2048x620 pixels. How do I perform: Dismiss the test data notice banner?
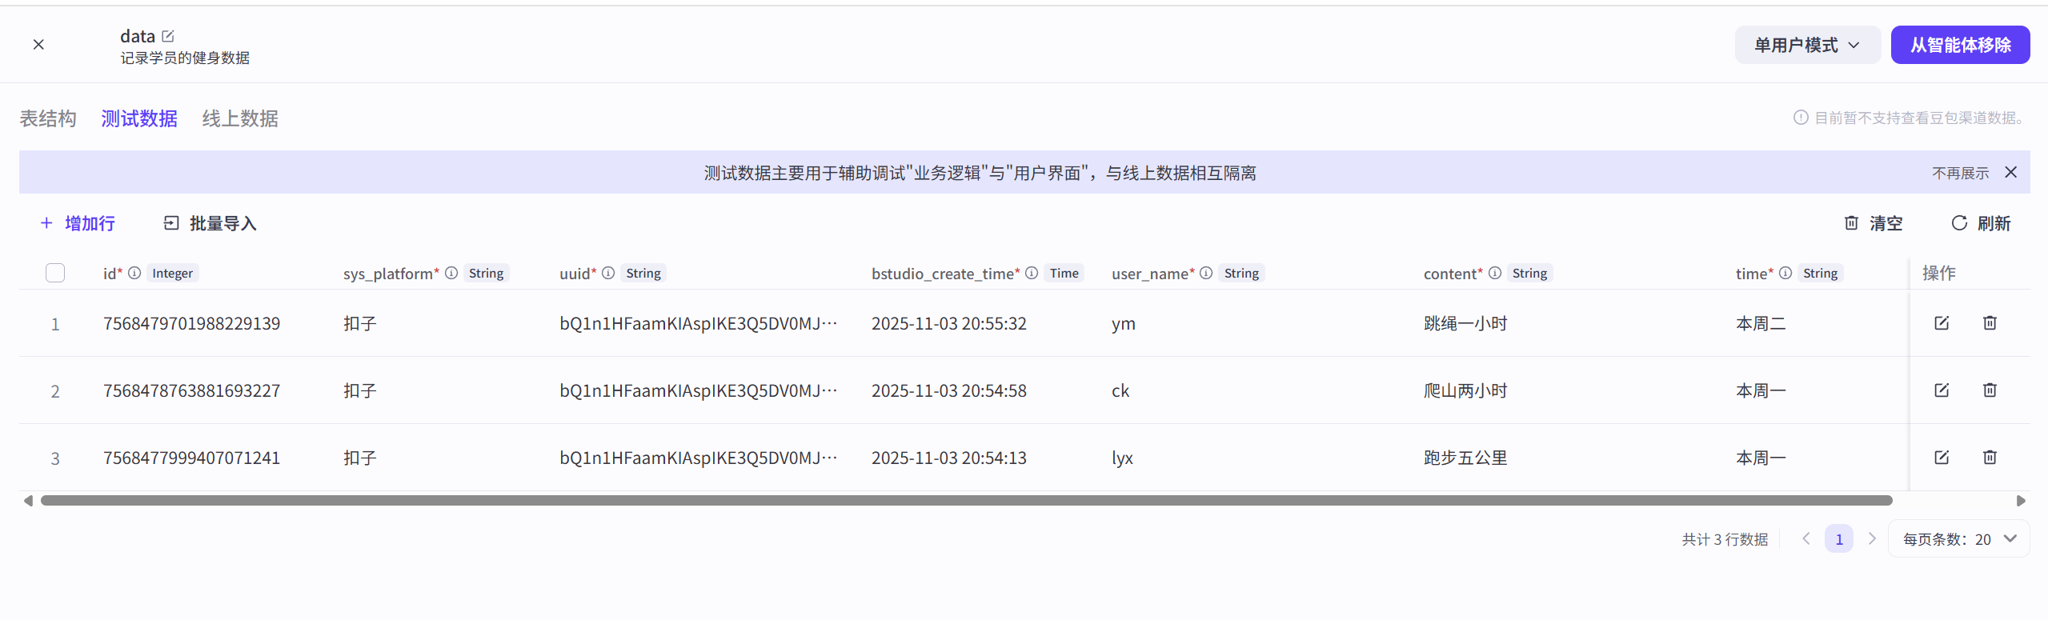click(2010, 172)
